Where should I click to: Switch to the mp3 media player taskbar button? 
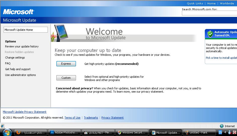98,132
